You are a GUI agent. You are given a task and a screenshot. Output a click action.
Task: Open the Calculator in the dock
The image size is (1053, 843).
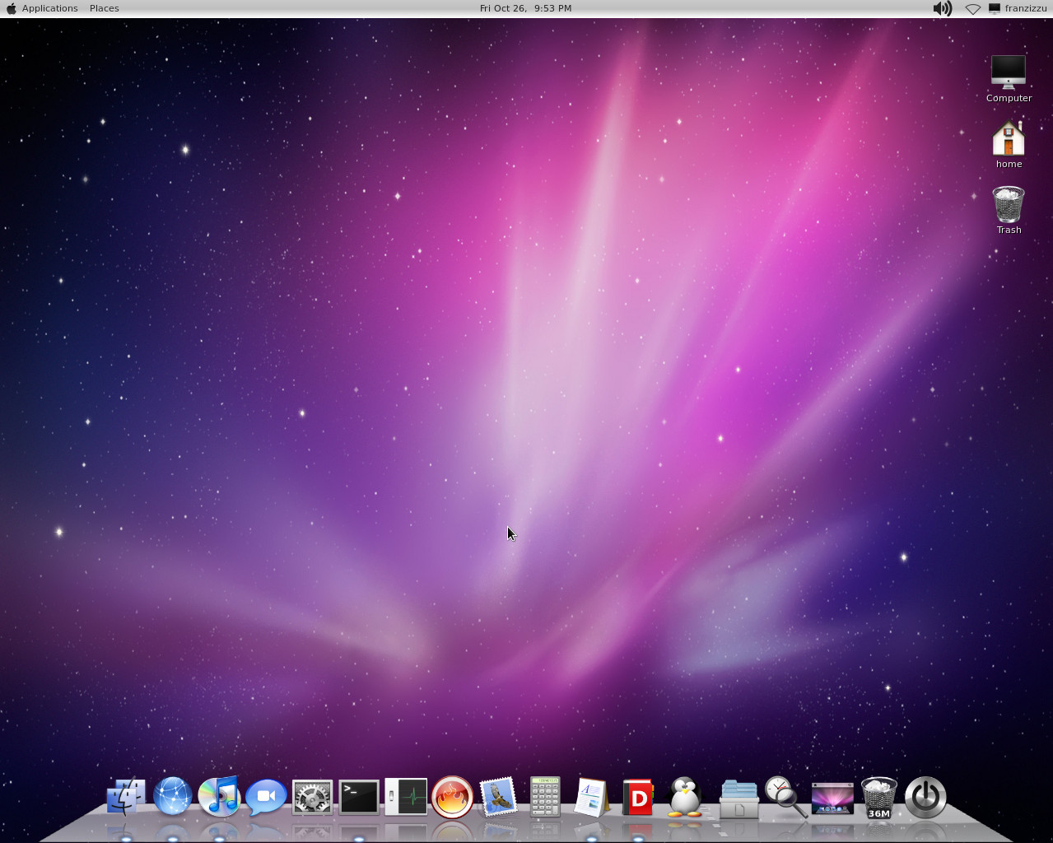tap(545, 796)
